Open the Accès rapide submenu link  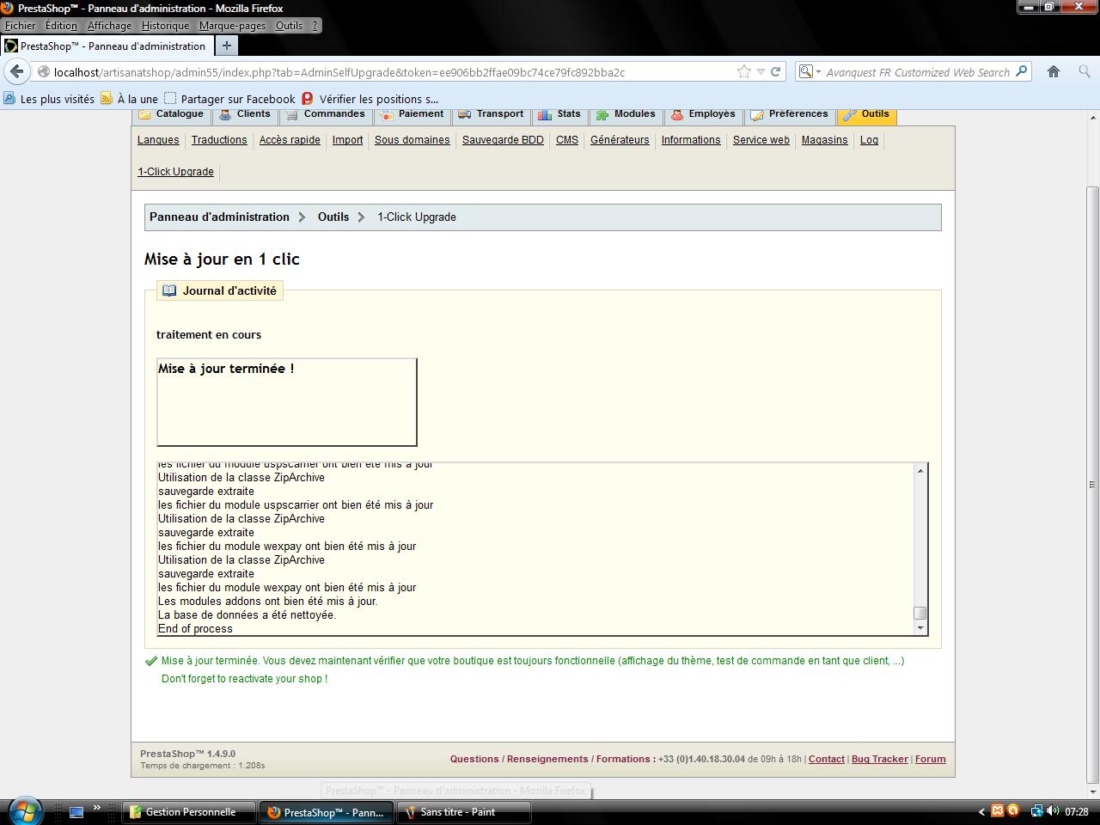290,140
